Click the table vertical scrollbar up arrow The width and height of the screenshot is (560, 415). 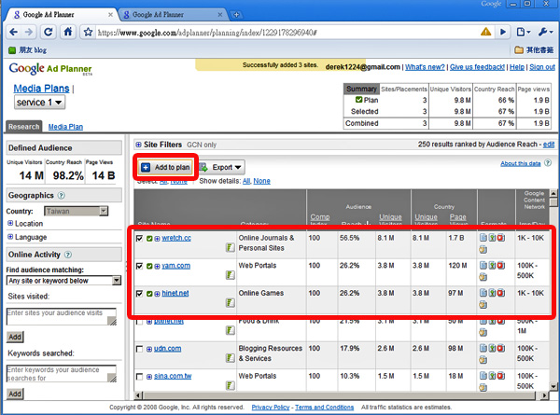coord(553,193)
